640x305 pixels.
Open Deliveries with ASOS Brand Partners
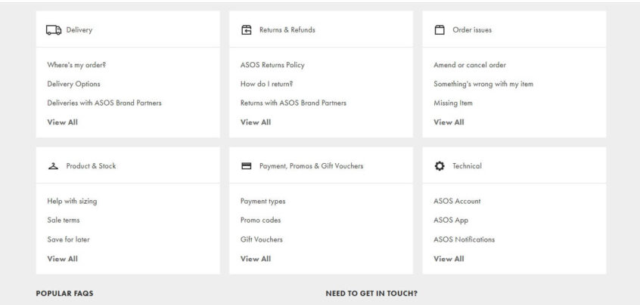(104, 103)
